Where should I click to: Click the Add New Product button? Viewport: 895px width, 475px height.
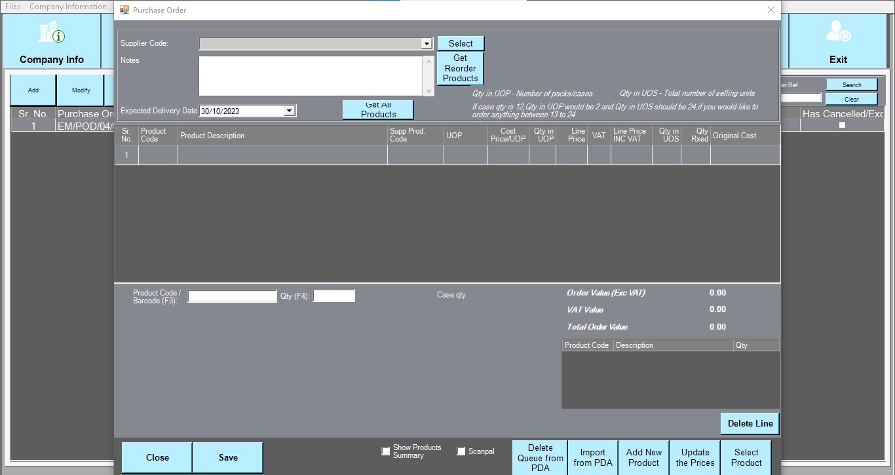643,457
